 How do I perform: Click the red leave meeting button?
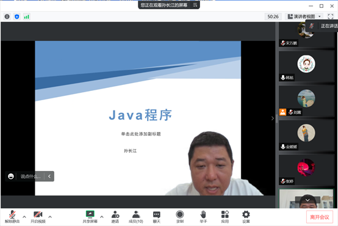tap(320, 217)
